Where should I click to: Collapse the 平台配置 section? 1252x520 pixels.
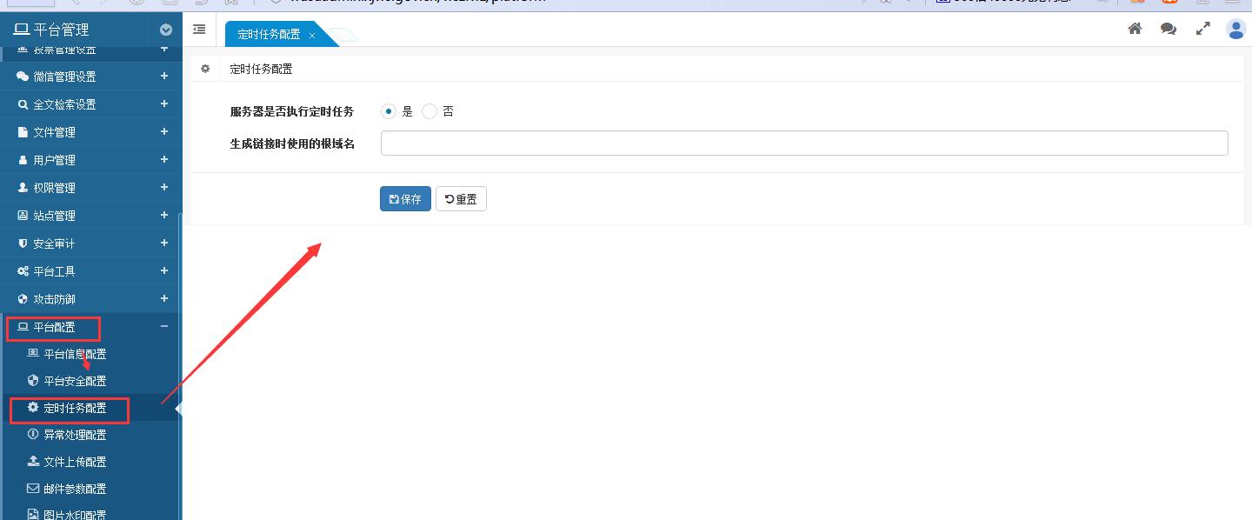164,327
